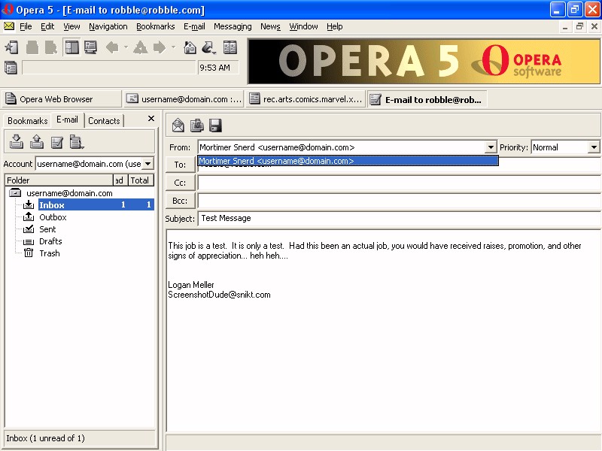Image resolution: width=602 pixels, height=451 pixels.
Task: Click the Bcc: button
Action: 180,201
